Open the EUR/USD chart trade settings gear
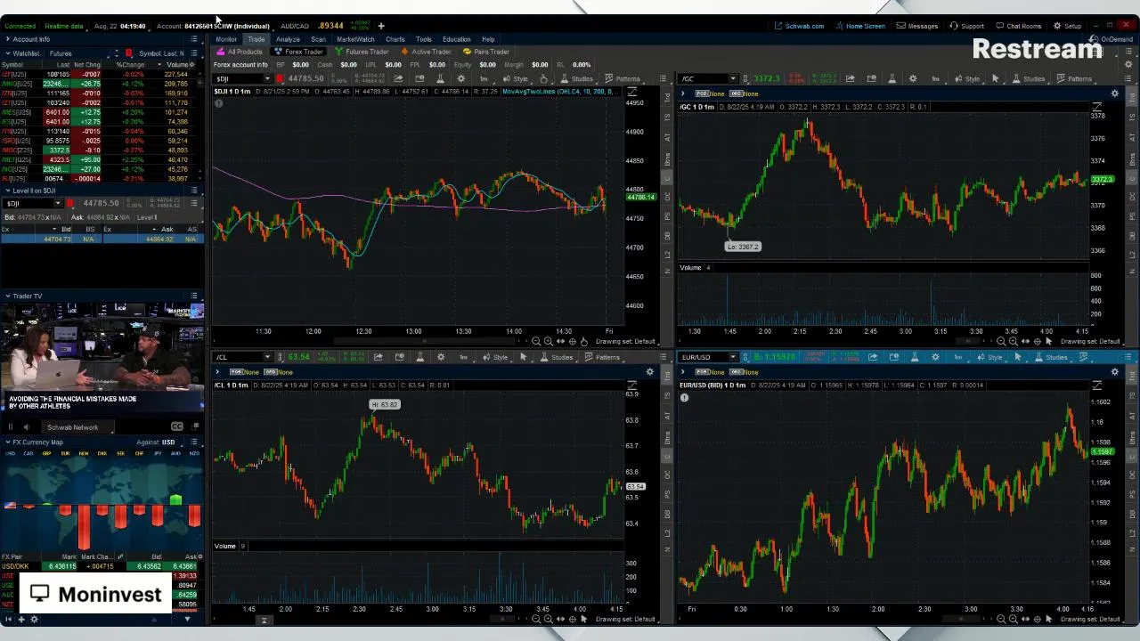The height and width of the screenshot is (641, 1140). coord(1115,371)
